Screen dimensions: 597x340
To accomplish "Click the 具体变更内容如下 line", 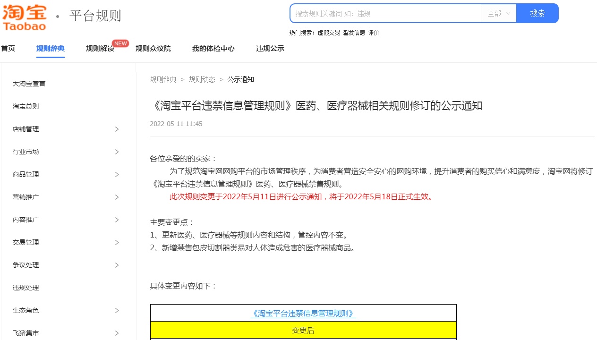I will [x=183, y=286].
